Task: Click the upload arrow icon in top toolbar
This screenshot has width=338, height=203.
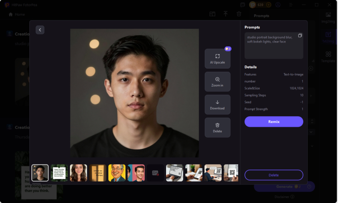Action: (226, 14)
